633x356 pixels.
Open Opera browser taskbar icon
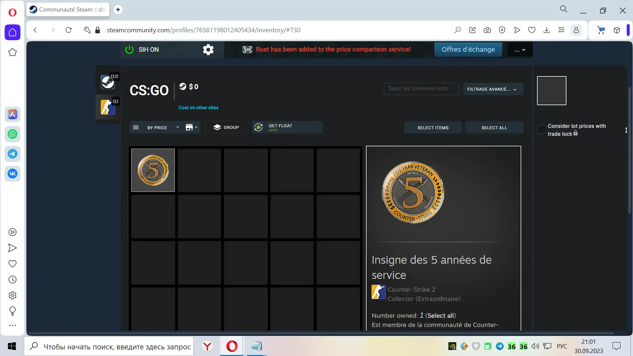[x=232, y=346]
